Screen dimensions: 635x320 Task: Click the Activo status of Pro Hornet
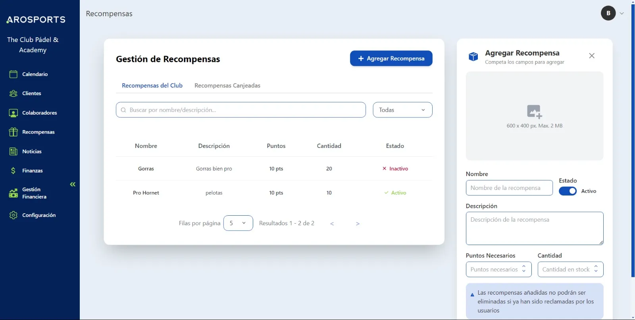coord(395,193)
